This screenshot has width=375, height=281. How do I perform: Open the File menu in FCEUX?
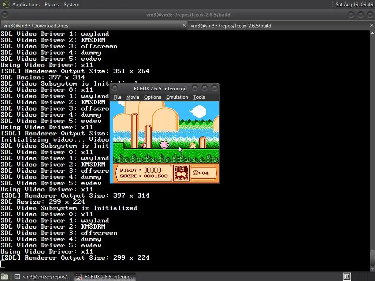[x=117, y=97]
